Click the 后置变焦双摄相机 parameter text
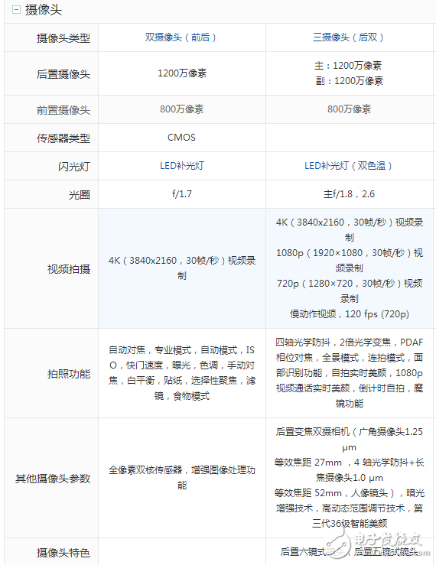Screen dimensions: 436x565 pyautogui.click(x=313, y=432)
